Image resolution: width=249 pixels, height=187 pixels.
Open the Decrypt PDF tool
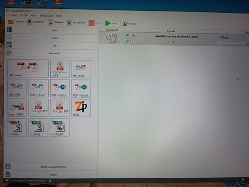pos(38,108)
